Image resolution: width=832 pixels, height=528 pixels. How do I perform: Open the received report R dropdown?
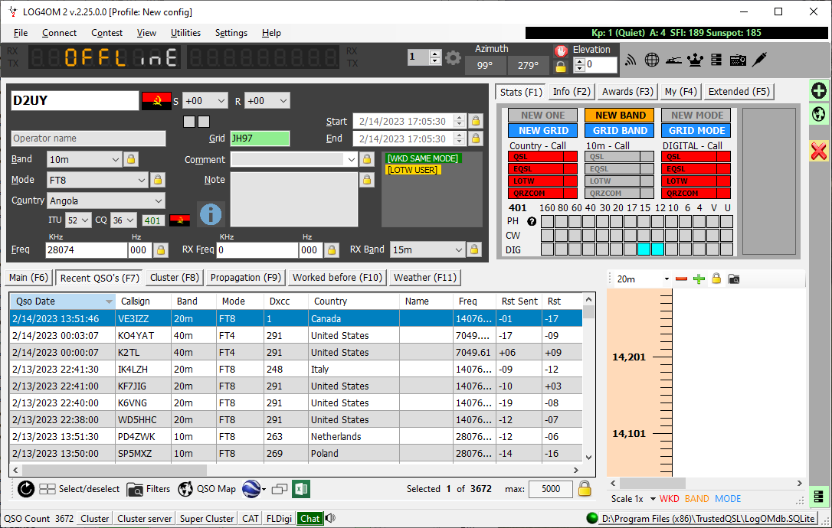pos(267,101)
